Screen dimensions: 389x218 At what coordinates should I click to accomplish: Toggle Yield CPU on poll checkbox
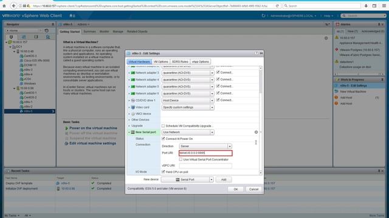pos(163,172)
